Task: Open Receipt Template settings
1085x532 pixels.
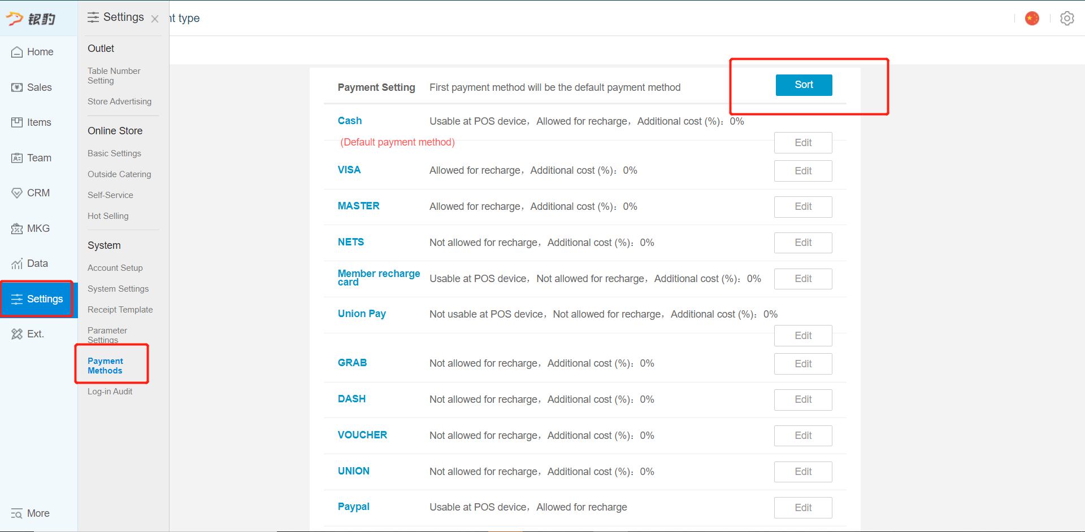Action: [x=120, y=310]
